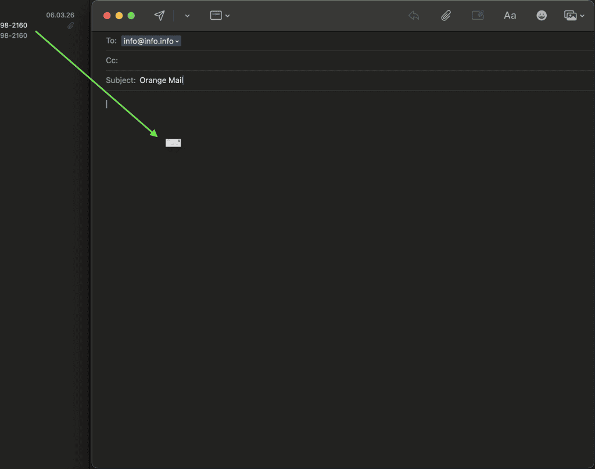Open the emoji picker
The height and width of the screenshot is (469, 595).
[542, 15]
